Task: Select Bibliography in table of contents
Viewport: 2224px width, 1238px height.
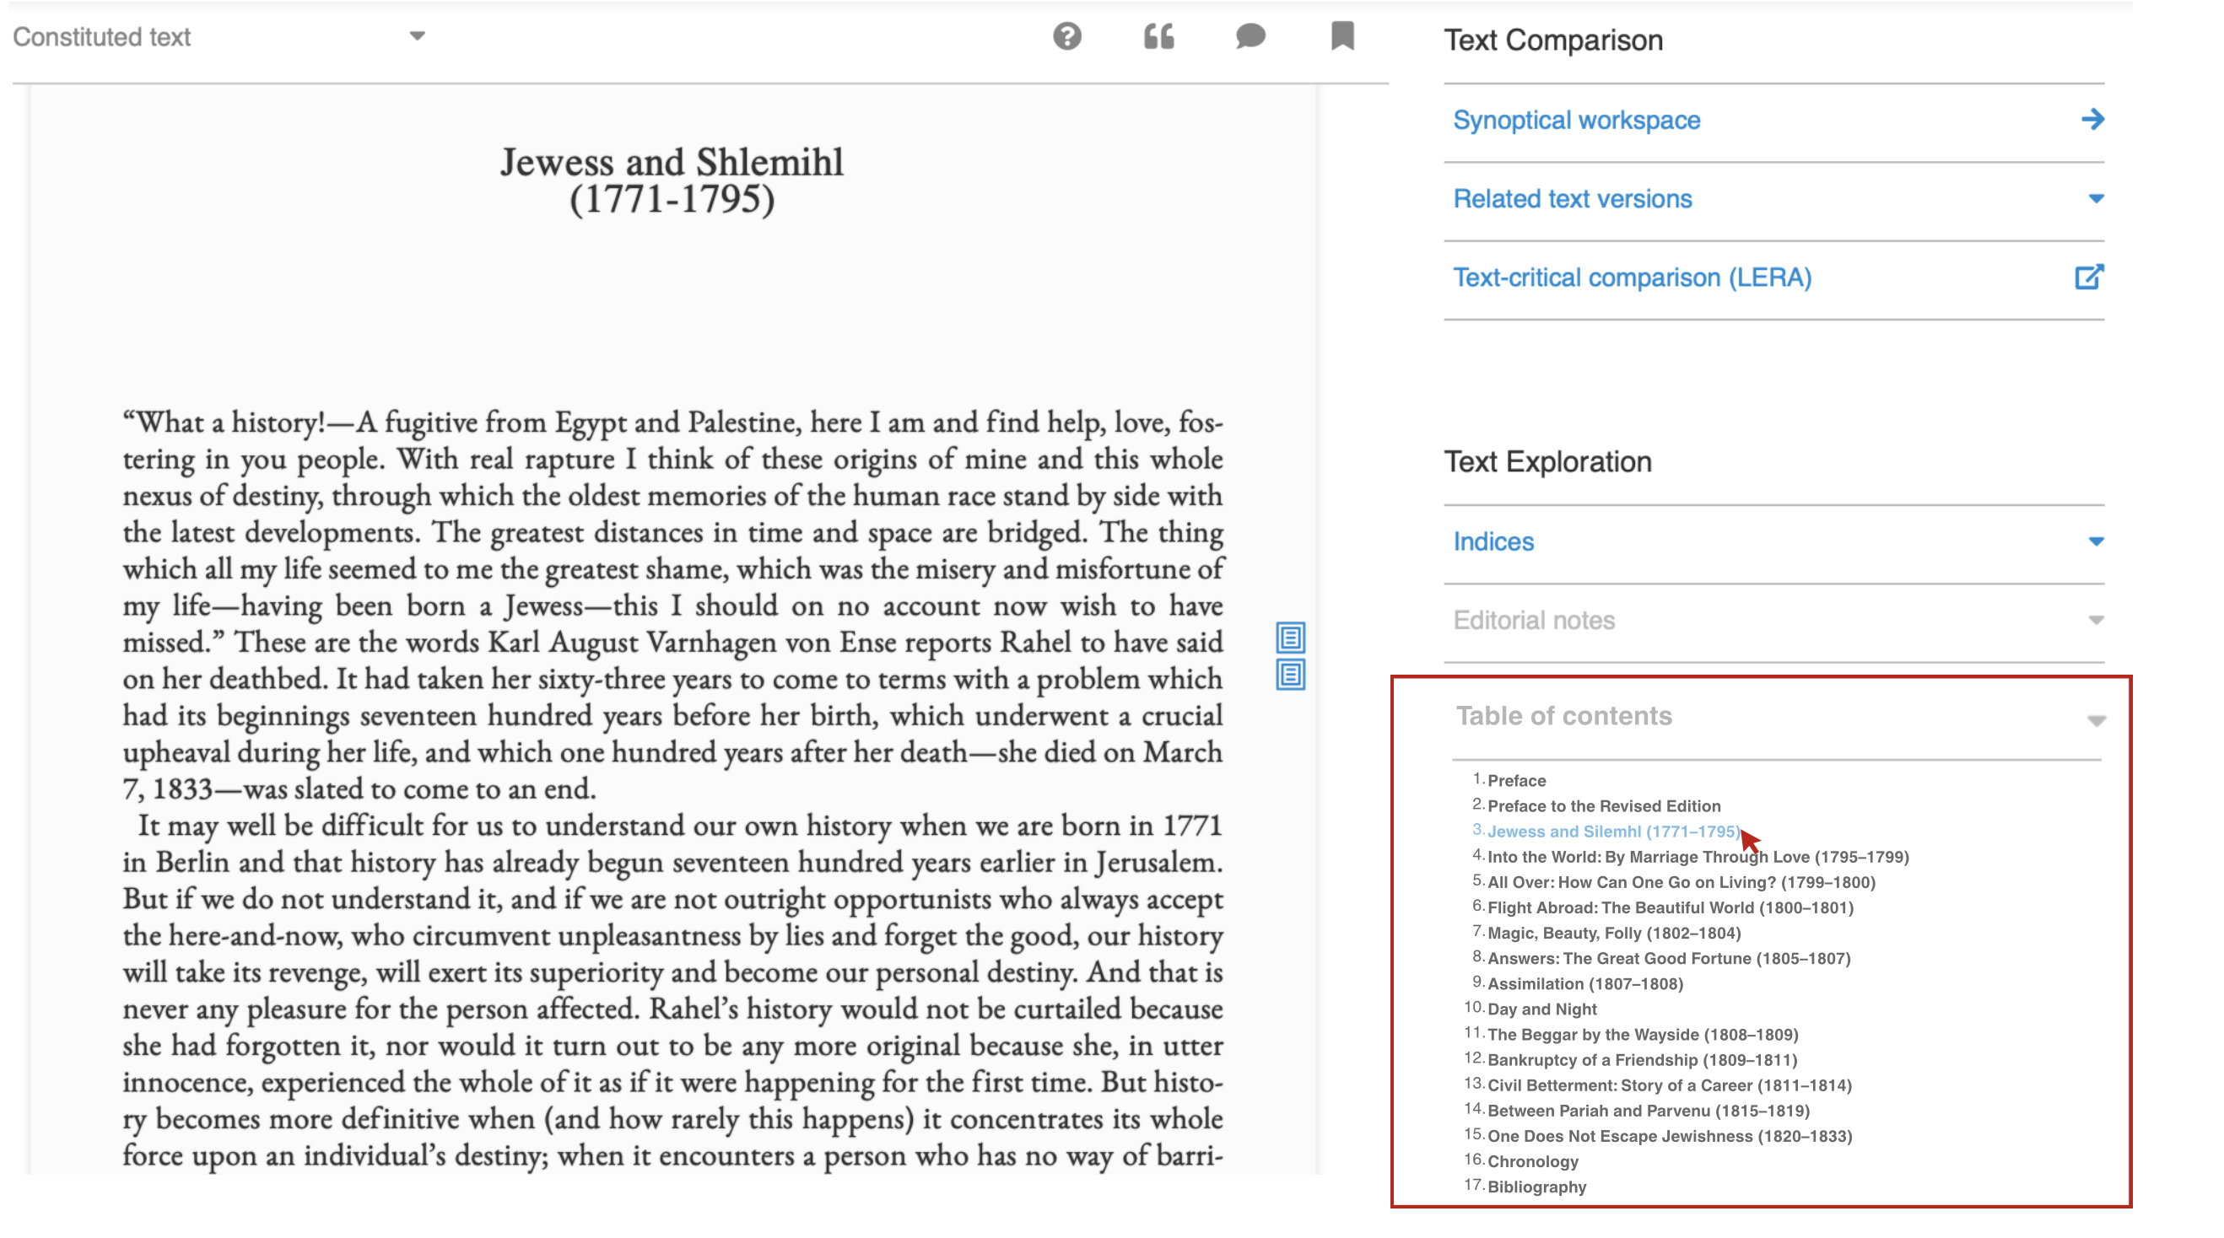Action: (x=1536, y=1187)
